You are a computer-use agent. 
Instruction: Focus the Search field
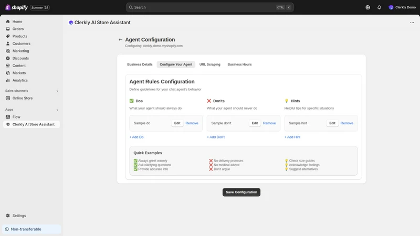coord(209,7)
